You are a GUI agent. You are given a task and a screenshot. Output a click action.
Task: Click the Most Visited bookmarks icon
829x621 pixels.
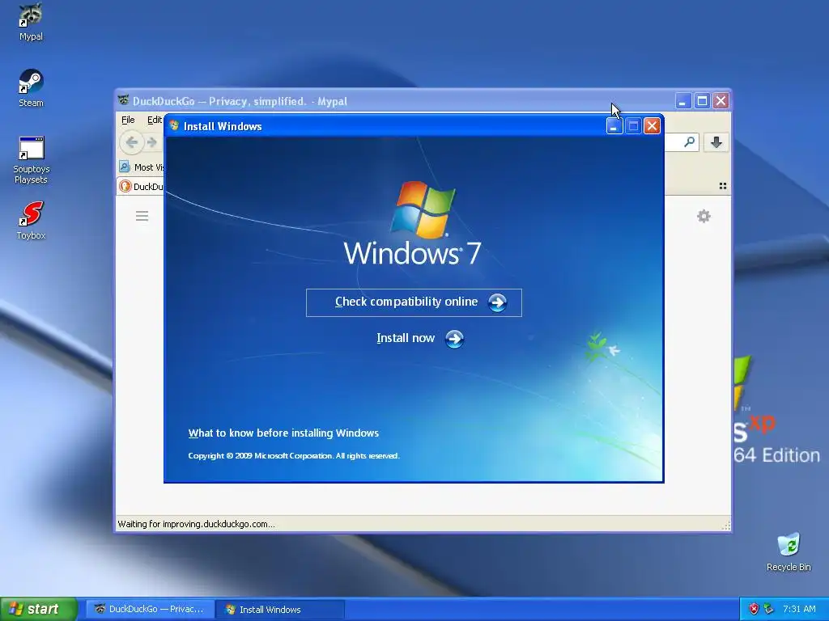(124, 167)
